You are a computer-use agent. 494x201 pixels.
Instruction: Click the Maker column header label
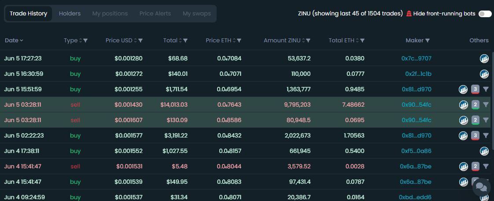[414, 41]
